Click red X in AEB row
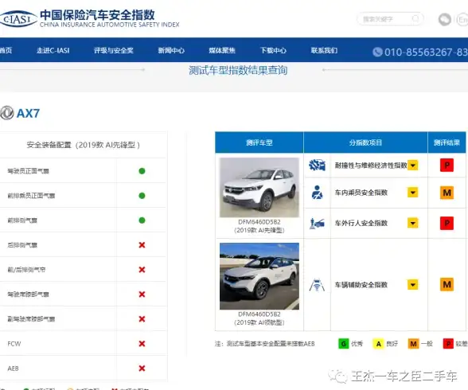The height and width of the screenshot is (390, 468). [x=142, y=369]
